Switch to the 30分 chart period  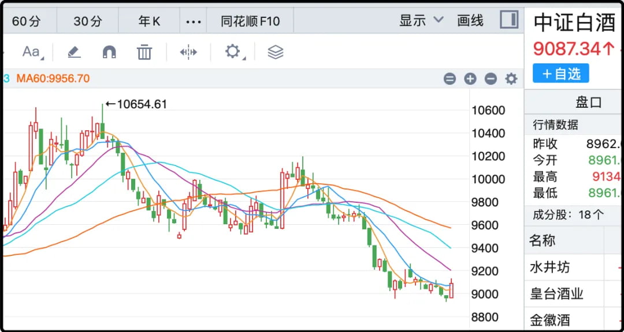tap(88, 21)
